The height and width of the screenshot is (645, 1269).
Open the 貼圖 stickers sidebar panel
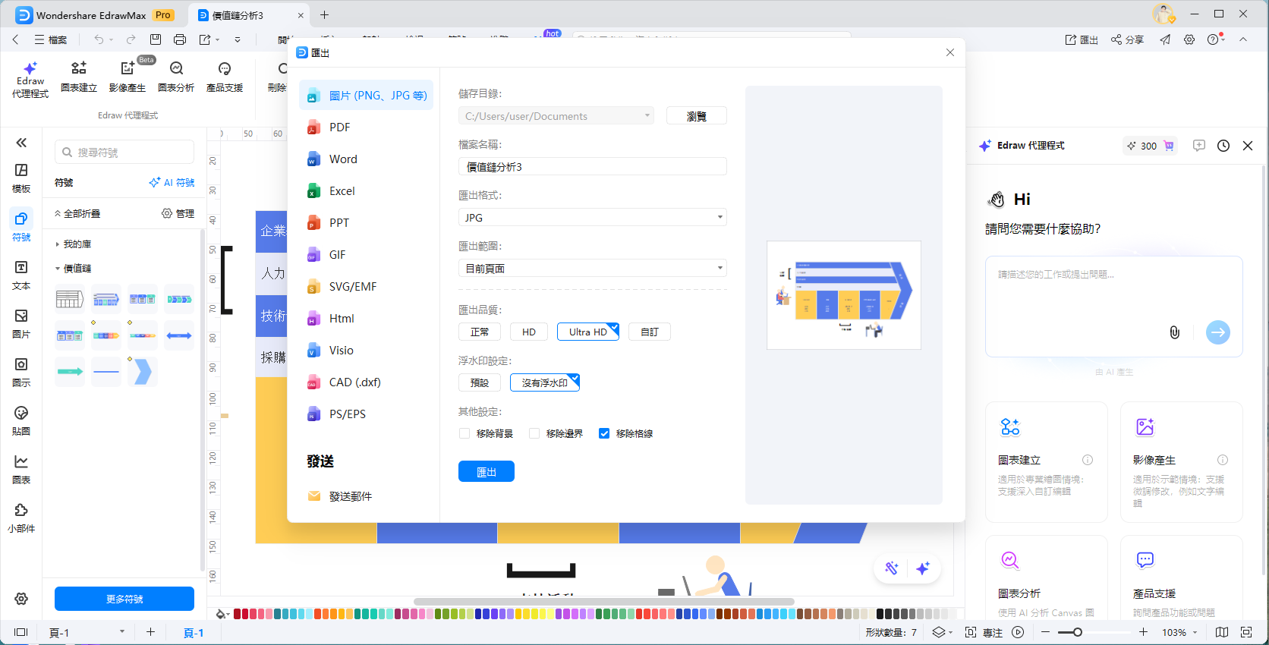(x=21, y=421)
